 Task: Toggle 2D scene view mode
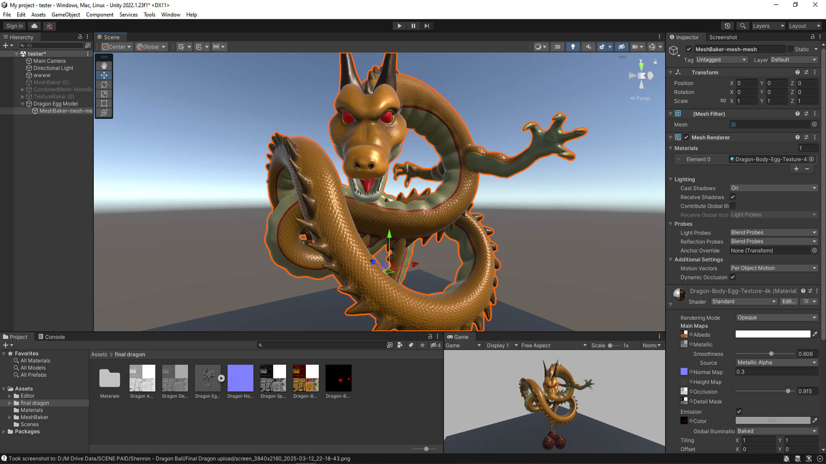click(x=557, y=47)
